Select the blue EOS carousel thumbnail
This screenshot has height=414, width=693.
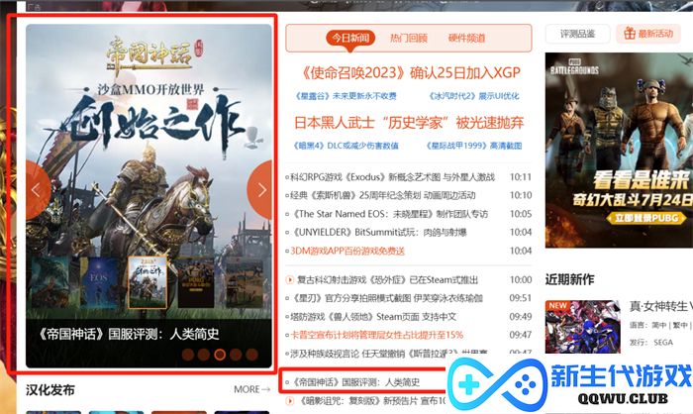[x=99, y=282]
